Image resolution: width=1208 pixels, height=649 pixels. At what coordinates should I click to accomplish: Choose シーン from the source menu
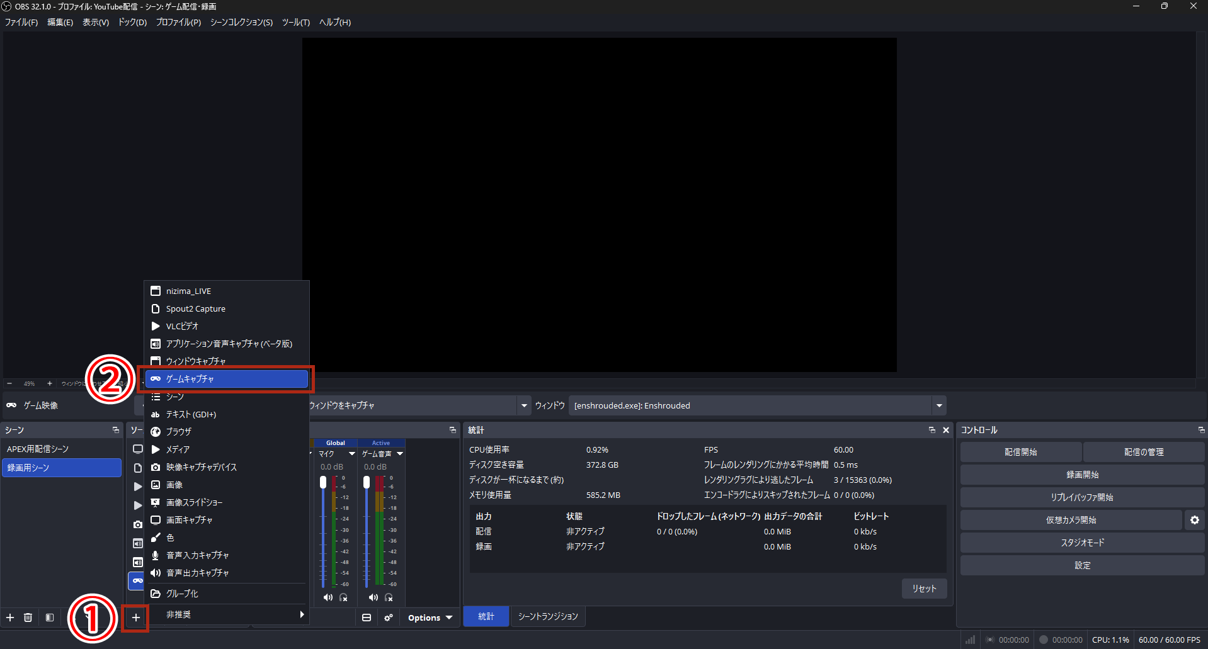point(227,397)
